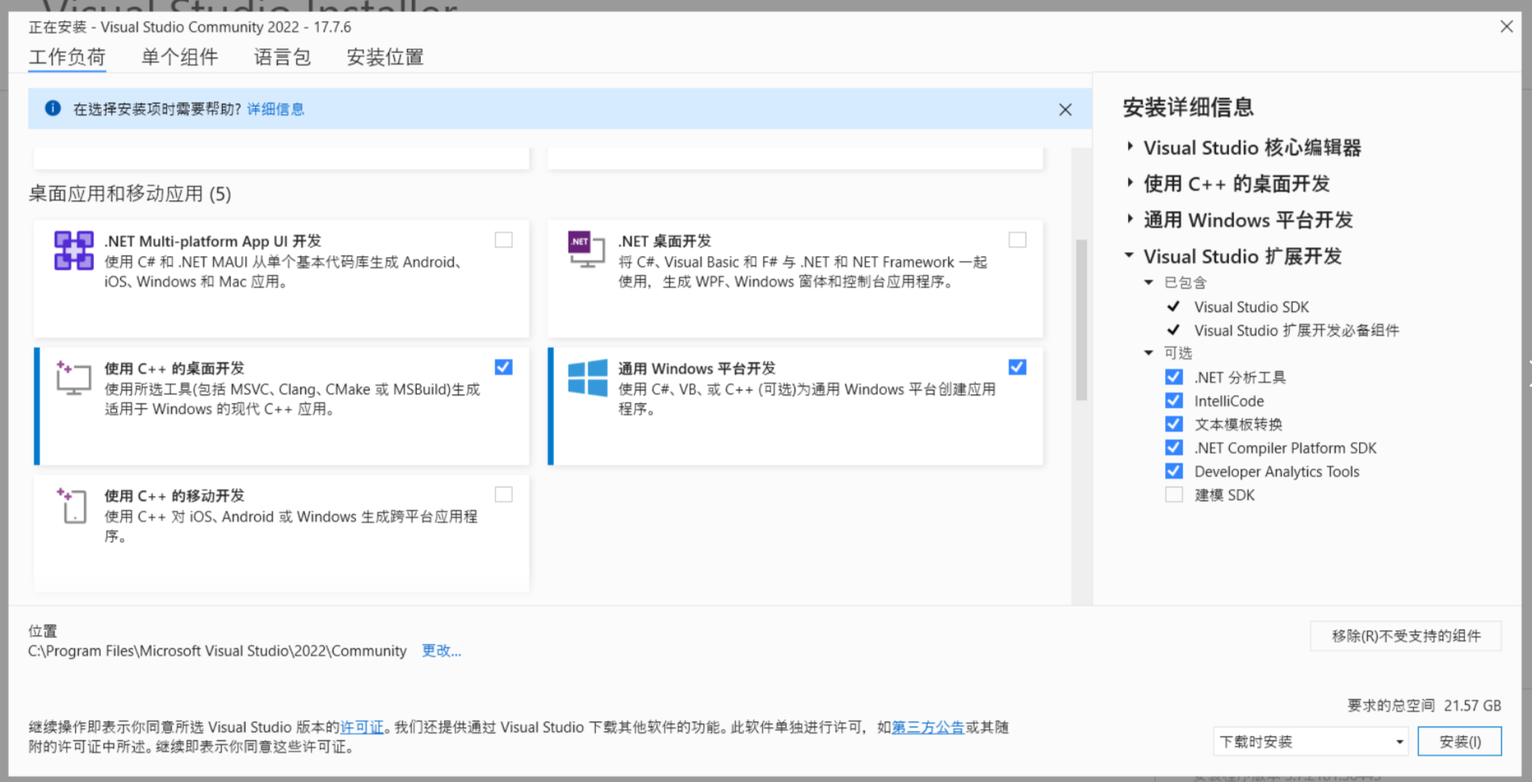Collapse Visual Studio 扩展开发 node

pos(1129,255)
